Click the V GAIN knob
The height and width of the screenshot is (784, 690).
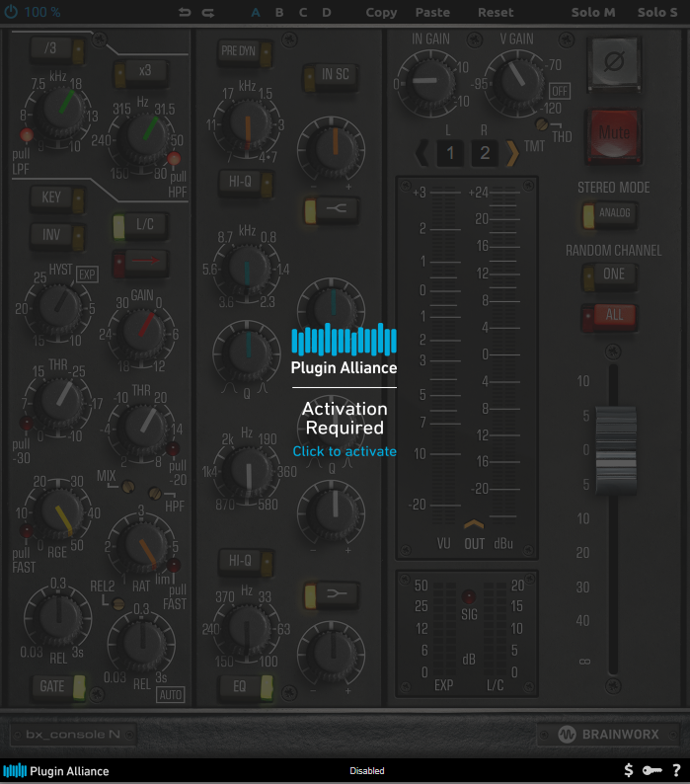pos(515,81)
